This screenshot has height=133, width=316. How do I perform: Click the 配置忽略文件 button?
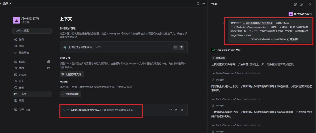point(72,74)
